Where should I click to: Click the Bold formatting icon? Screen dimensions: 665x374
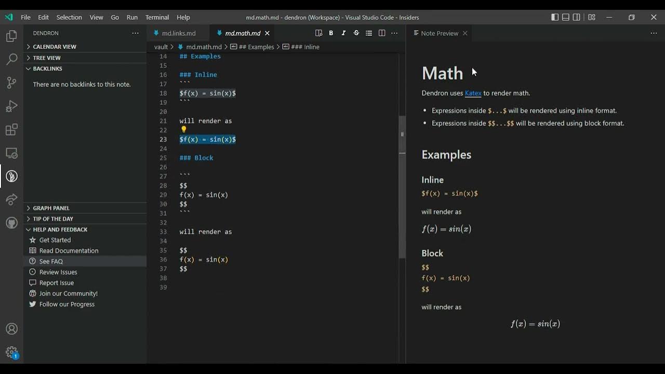[331, 33]
